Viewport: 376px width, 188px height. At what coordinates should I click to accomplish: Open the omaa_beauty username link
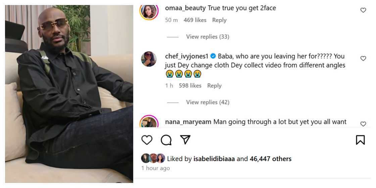tap(185, 8)
